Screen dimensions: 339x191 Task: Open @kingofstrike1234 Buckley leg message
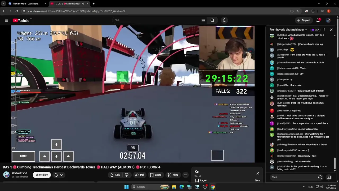(x=299, y=44)
